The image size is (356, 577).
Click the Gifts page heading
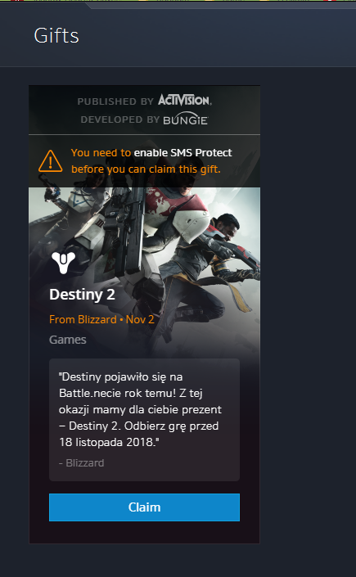click(56, 36)
